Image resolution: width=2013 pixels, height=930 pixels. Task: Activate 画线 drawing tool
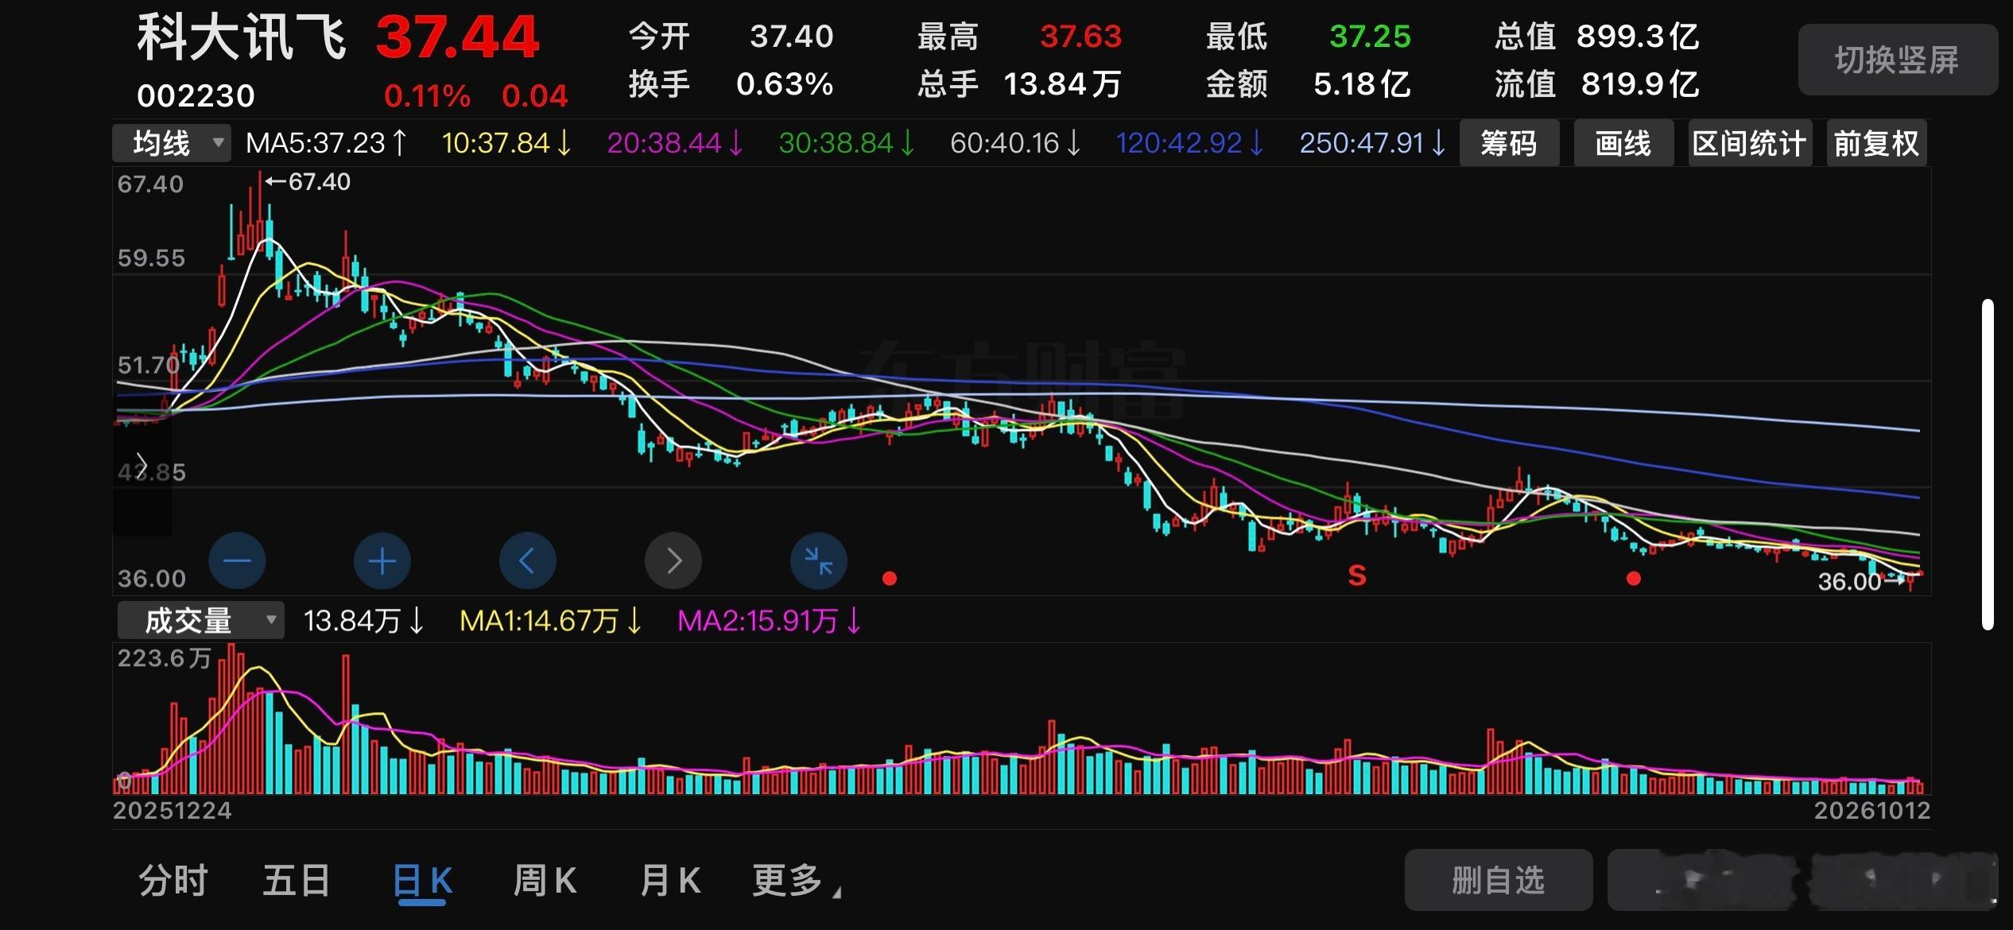(x=1623, y=143)
